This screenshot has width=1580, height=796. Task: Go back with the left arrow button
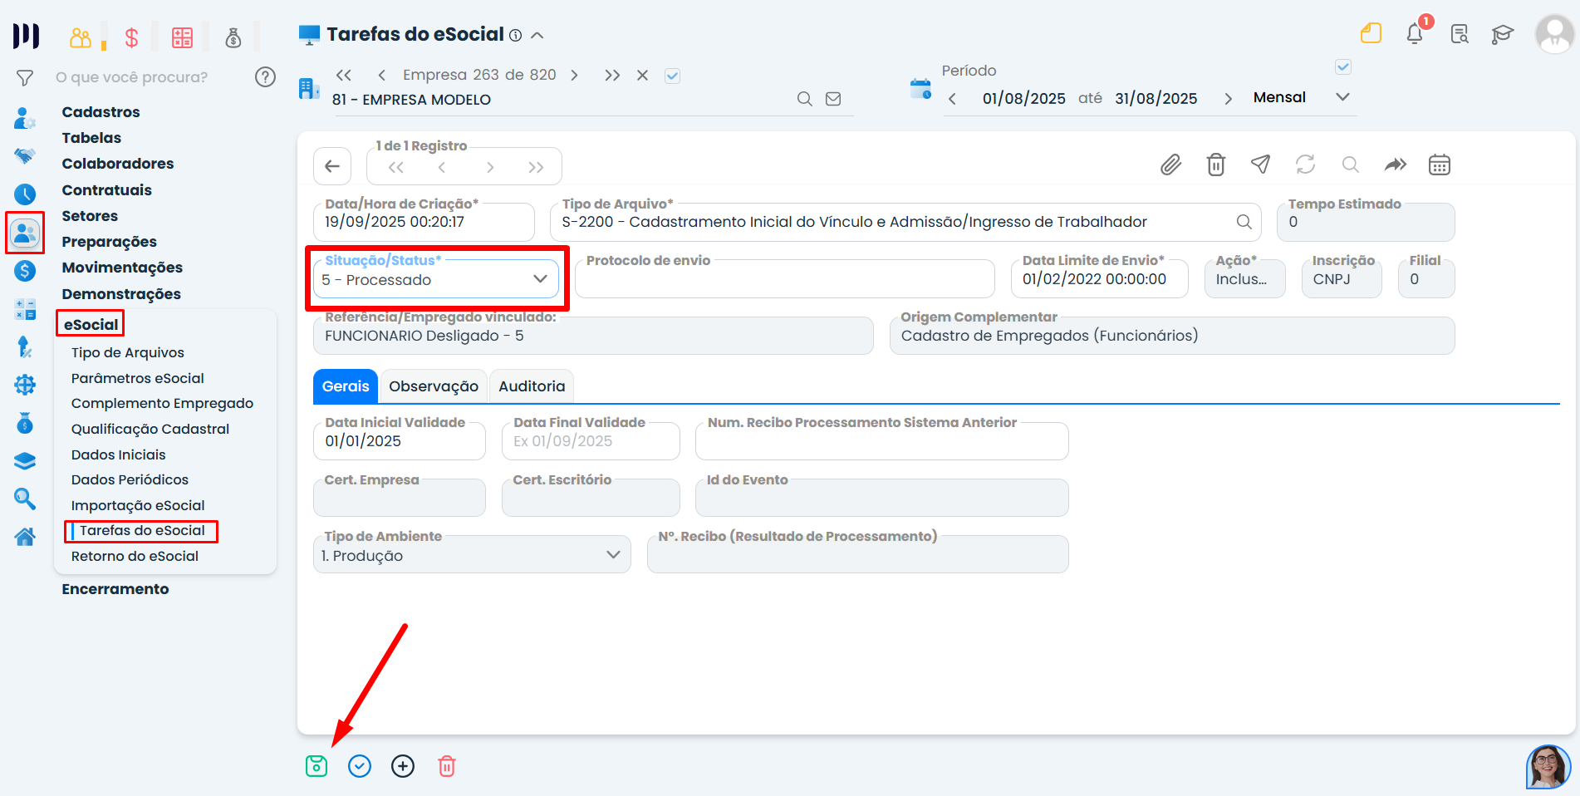(332, 166)
